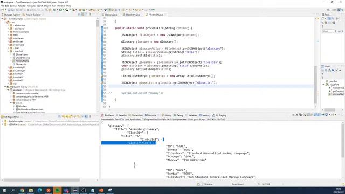Open the Source menu

13,6
